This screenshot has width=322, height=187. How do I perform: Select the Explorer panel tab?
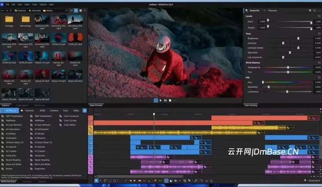coord(6,105)
